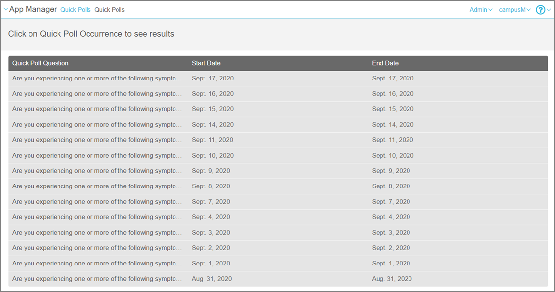
Task: Open the Sept. 16, 2020 poll occurrence
Action: tap(97, 94)
